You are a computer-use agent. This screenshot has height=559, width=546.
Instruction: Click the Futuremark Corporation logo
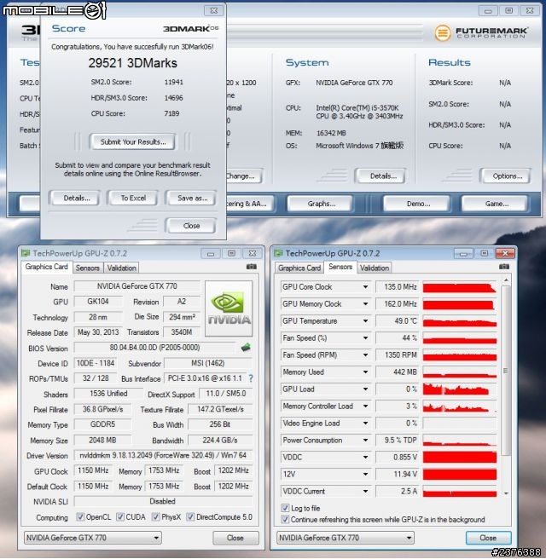[x=481, y=32]
